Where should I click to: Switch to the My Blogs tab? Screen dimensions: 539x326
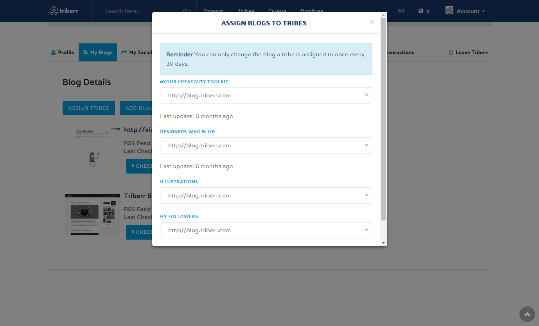[x=98, y=52]
